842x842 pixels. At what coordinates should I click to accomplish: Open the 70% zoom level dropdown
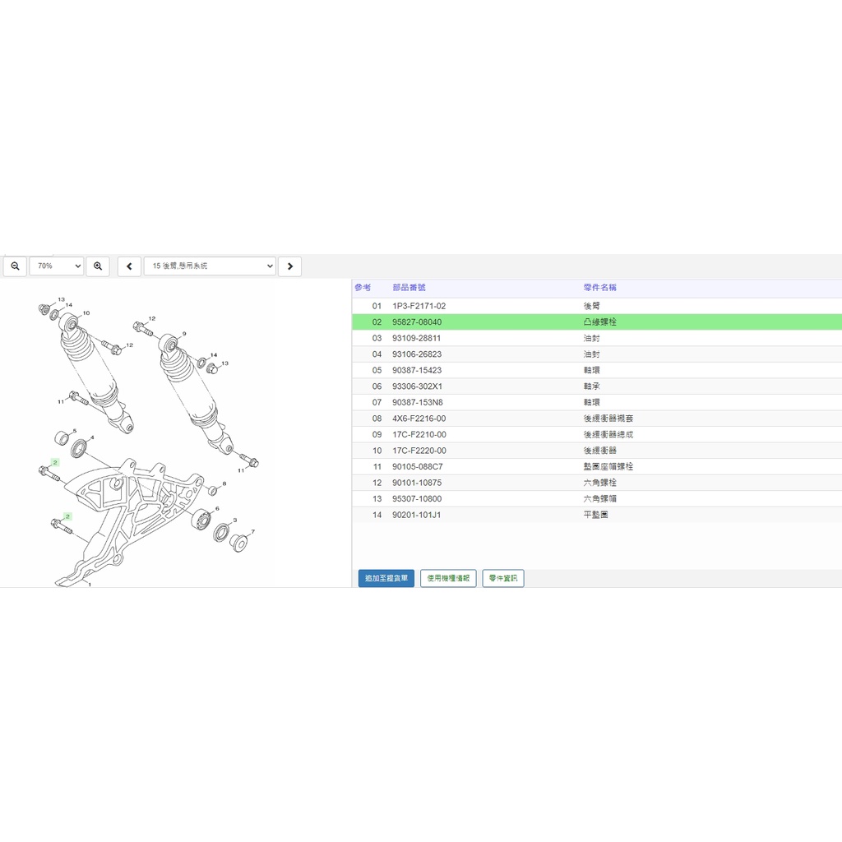click(57, 266)
